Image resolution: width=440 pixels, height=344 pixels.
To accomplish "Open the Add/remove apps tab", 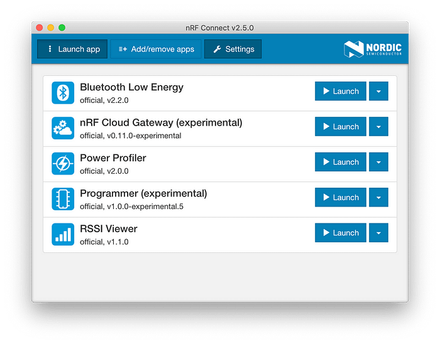I will tap(156, 49).
